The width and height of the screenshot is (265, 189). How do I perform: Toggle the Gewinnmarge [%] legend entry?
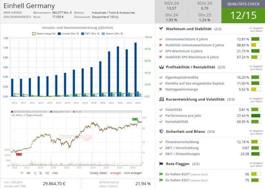pos(44,34)
